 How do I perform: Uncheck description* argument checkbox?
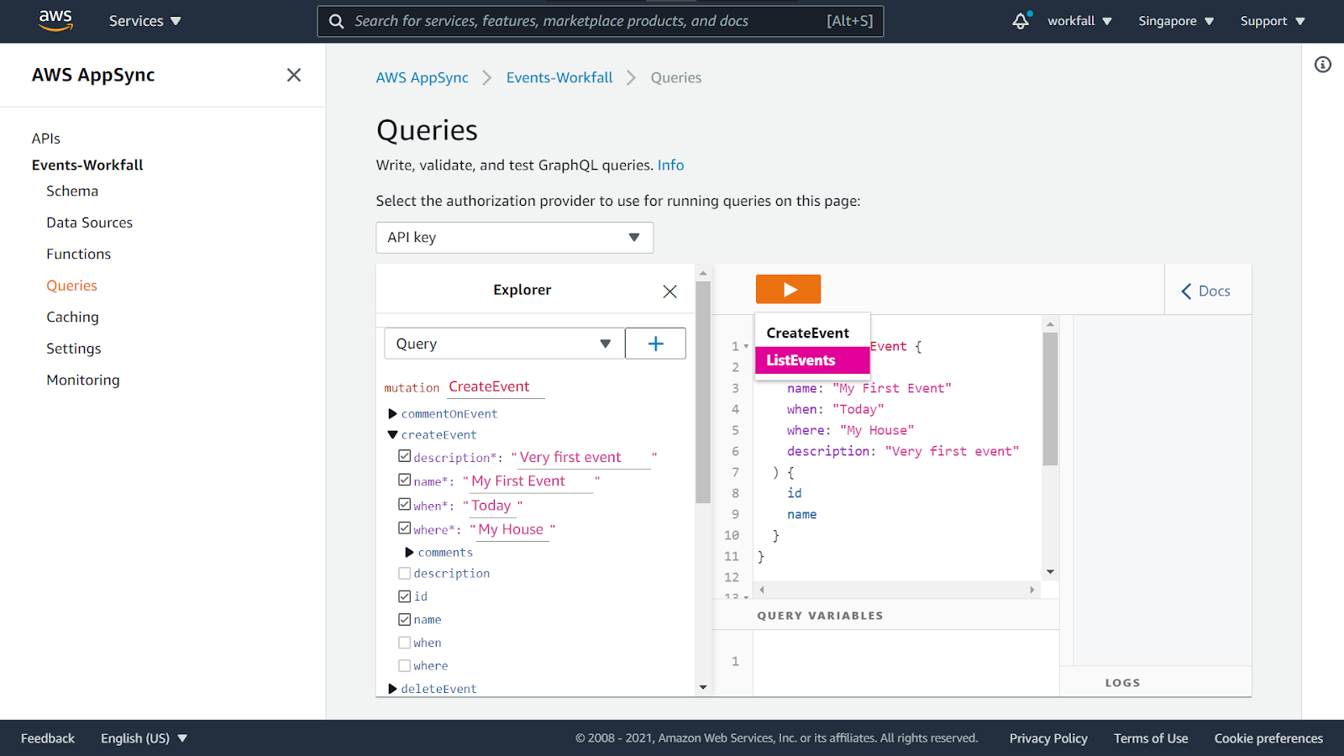[x=405, y=456]
